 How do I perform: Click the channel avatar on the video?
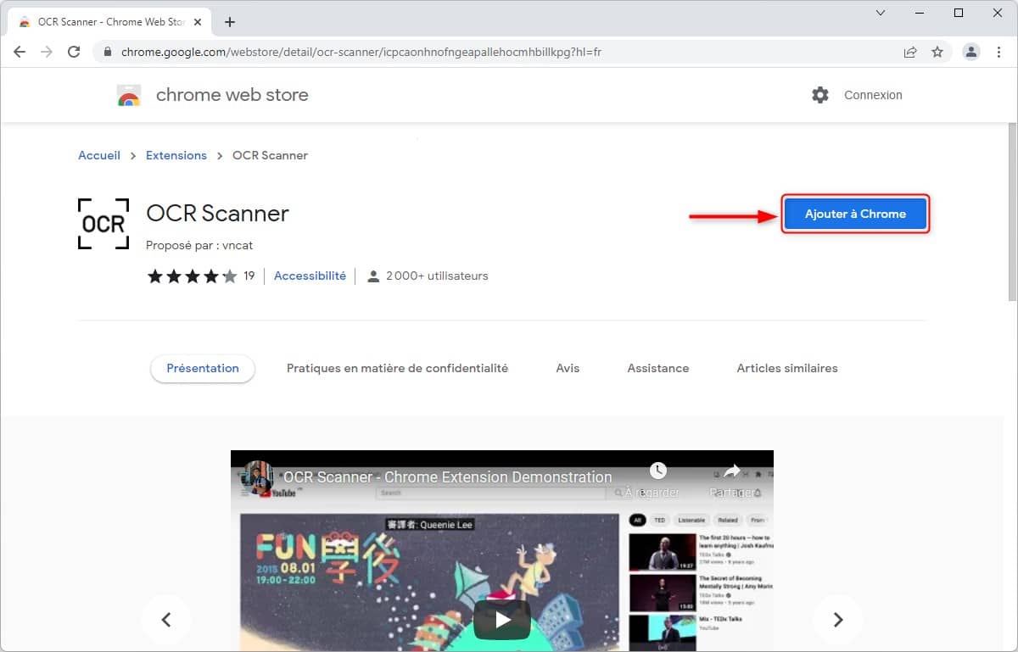[x=258, y=477]
